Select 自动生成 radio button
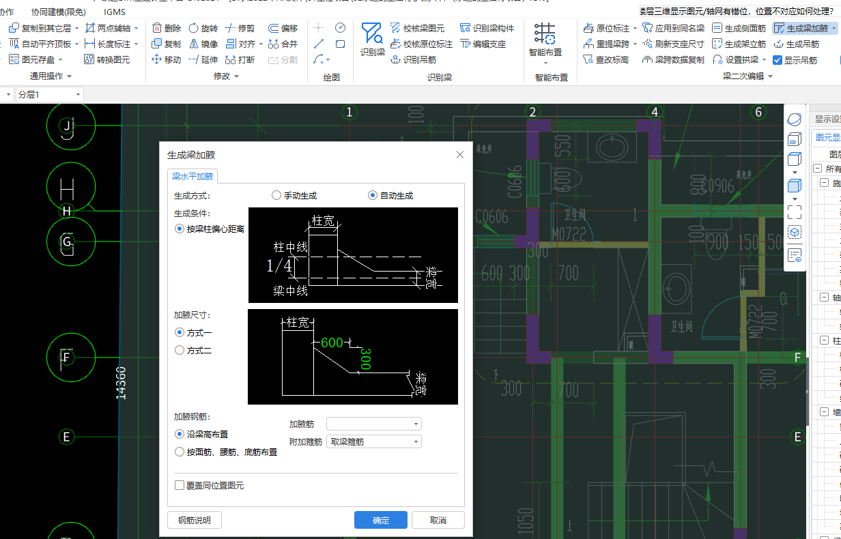The height and width of the screenshot is (539, 841). [x=373, y=195]
